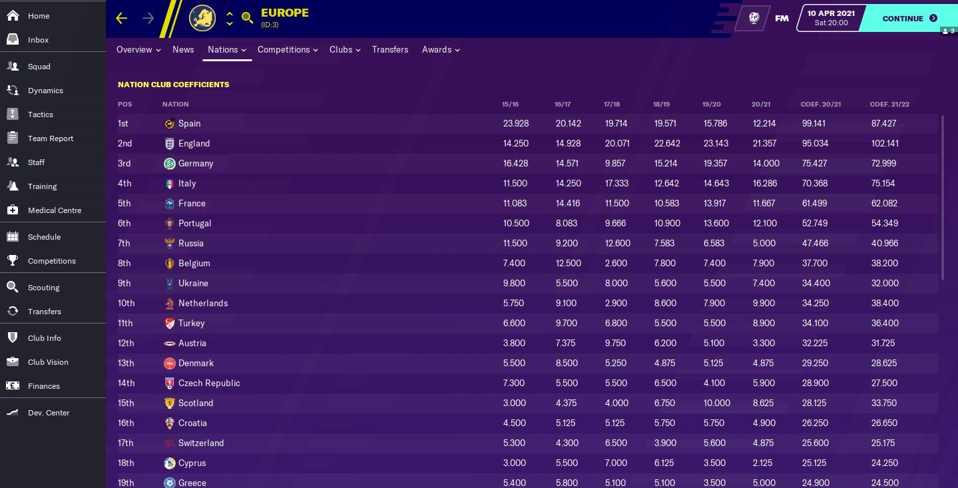The height and width of the screenshot is (488, 958).
Task: Open the Ukraine nation link
Action: coord(193,283)
